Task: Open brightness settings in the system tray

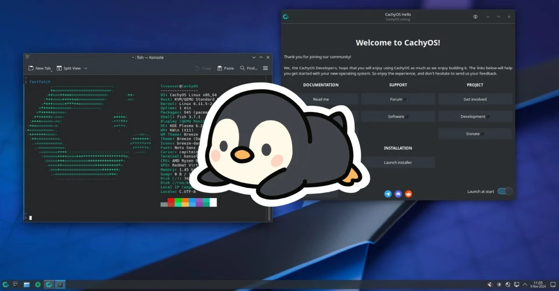Action: click(x=499, y=284)
